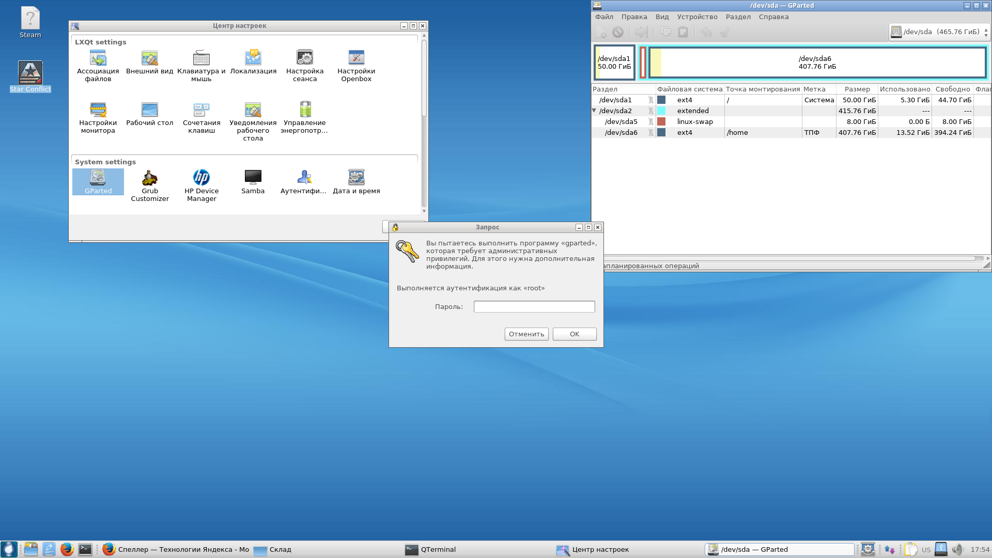
Task: Open Вид menu in GParted
Action: (662, 17)
